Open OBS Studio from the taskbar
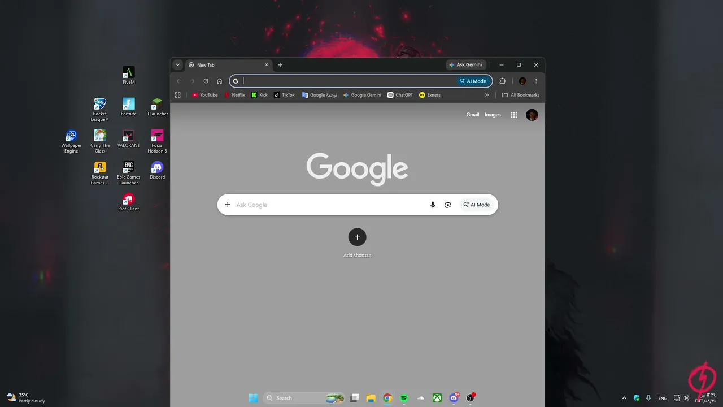The width and height of the screenshot is (723, 407). click(470, 398)
